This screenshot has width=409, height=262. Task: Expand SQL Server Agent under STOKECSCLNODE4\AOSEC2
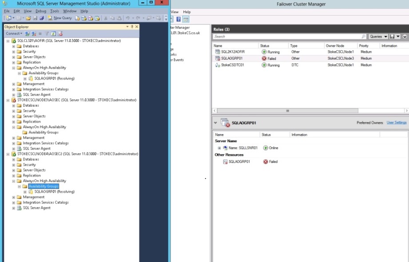coord(14,208)
